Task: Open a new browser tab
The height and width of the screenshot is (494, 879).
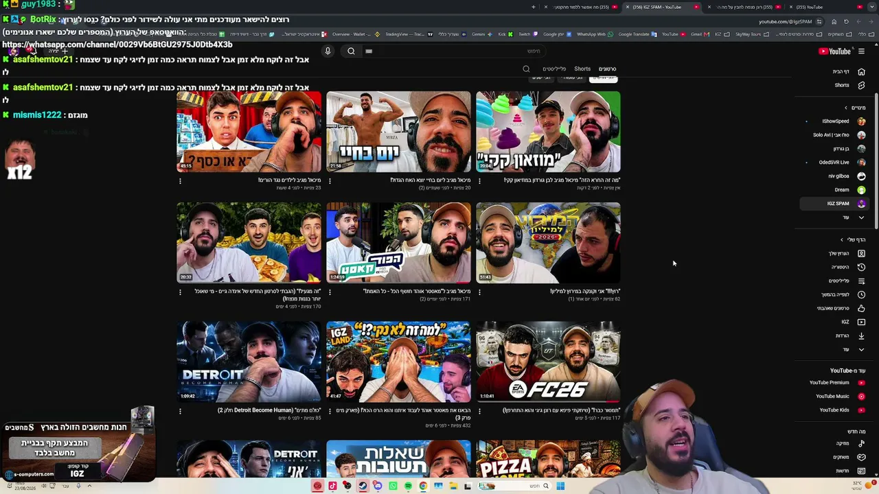Action: tap(534, 7)
